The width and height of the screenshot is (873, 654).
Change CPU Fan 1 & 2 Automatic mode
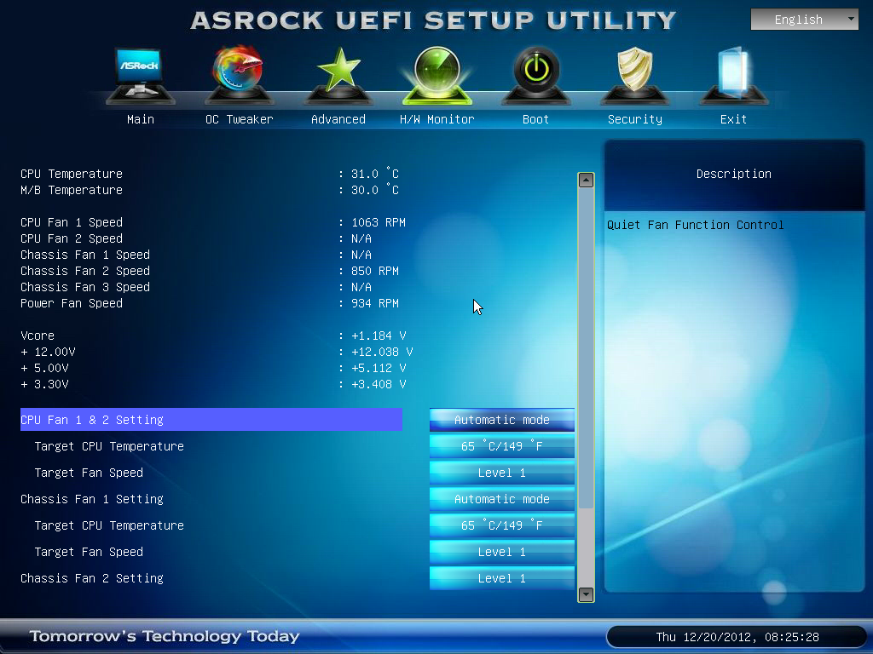[501, 420]
